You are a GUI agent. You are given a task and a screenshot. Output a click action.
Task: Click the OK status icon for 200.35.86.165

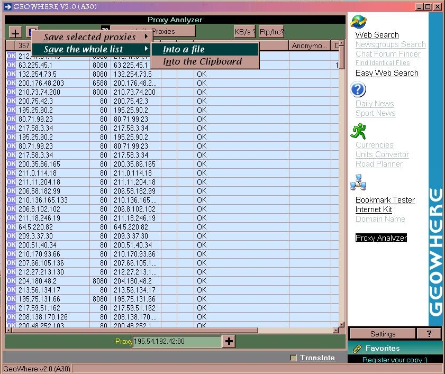coord(11,164)
